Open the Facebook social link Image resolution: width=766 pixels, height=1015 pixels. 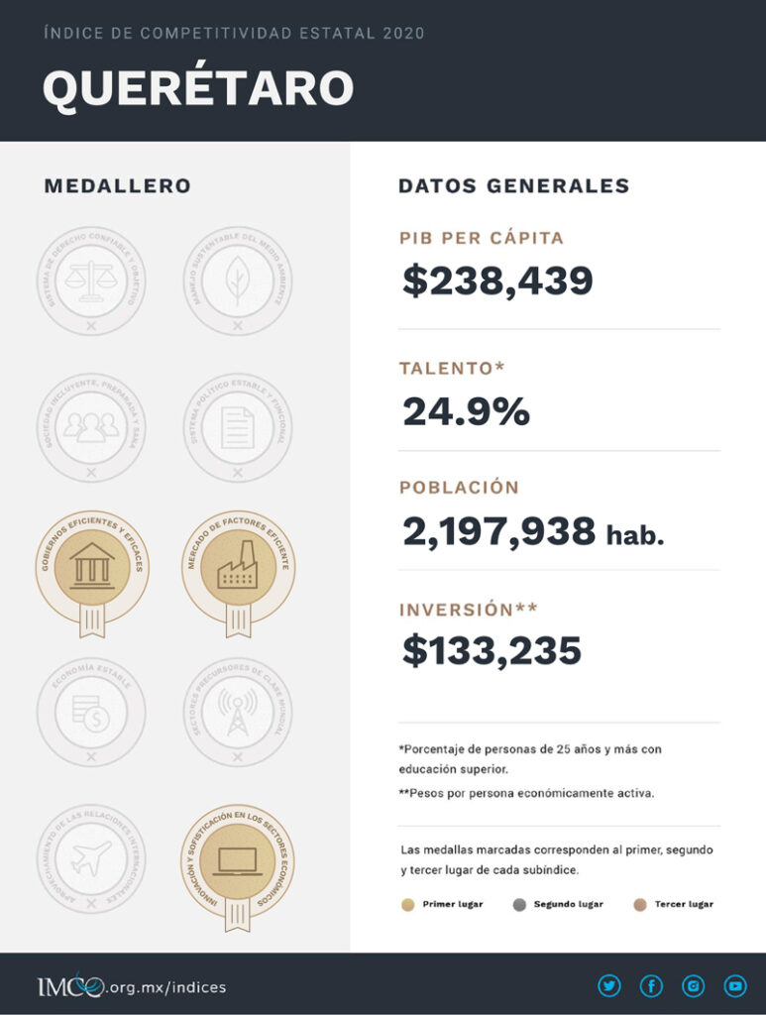651,985
